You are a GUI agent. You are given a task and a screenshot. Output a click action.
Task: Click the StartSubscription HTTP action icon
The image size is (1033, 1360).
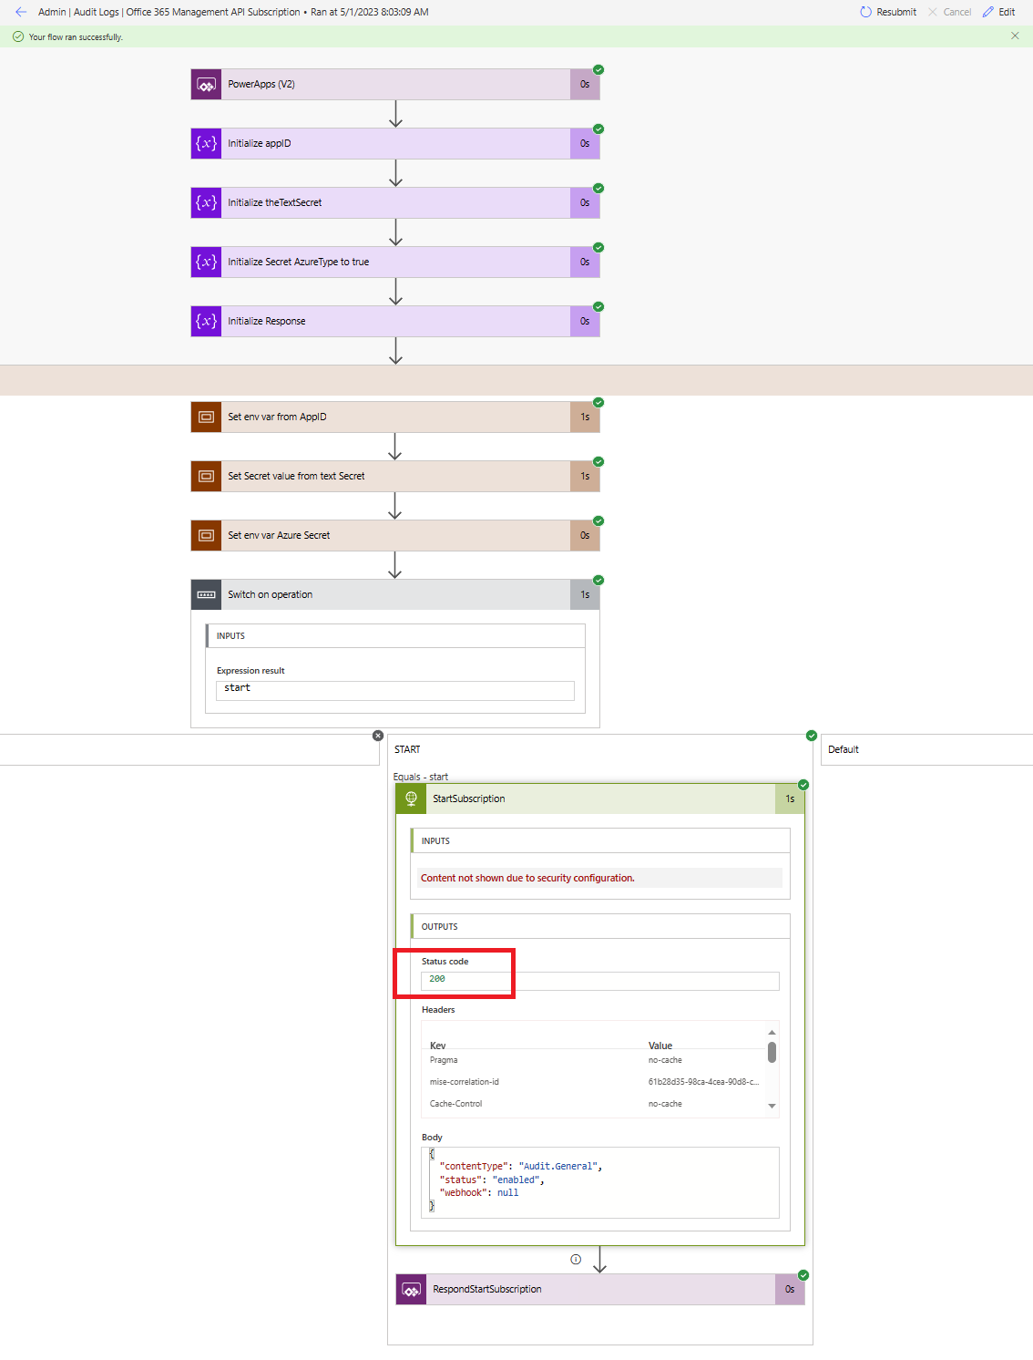pyautogui.click(x=411, y=798)
